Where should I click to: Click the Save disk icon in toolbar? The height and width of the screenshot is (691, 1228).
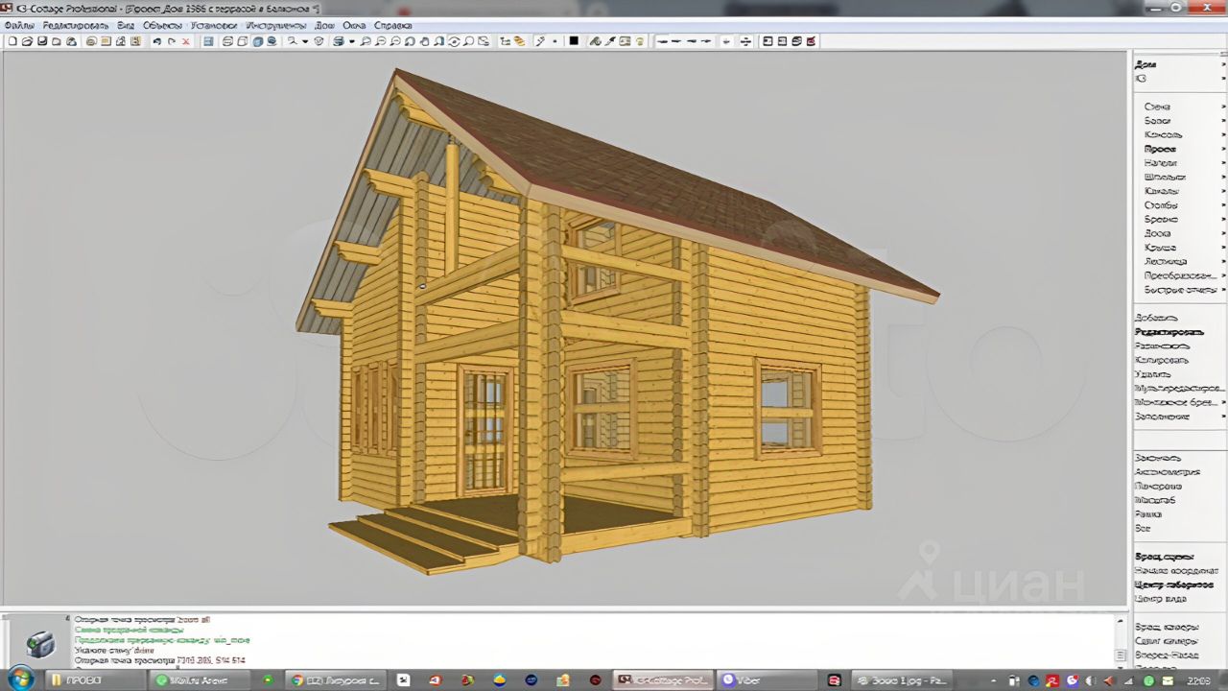tap(42, 41)
